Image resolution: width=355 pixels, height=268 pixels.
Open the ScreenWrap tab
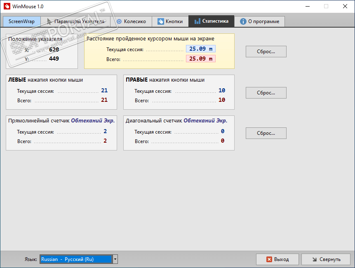pos(22,21)
